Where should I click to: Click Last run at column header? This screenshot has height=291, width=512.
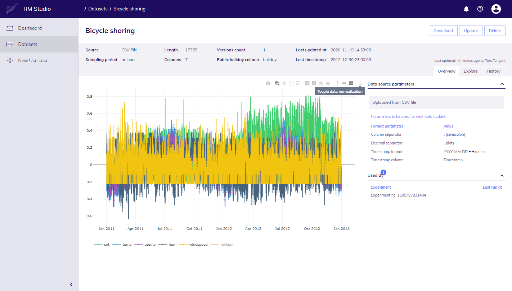pos(492,187)
